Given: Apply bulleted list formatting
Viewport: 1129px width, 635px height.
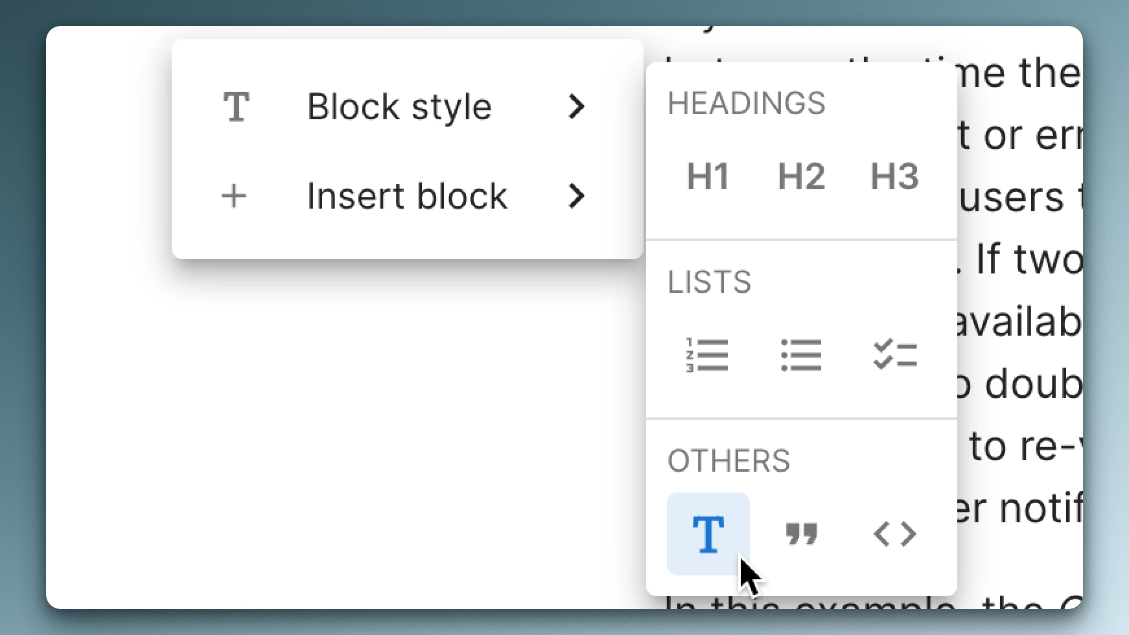Looking at the screenshot, I should (x=801, y=354).
